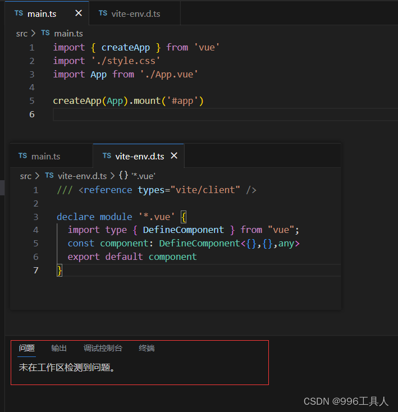This screenshot has height=412, width=398.
Task: Click 'src' breadcrumb in lower editor
Action: pos(26,176)
